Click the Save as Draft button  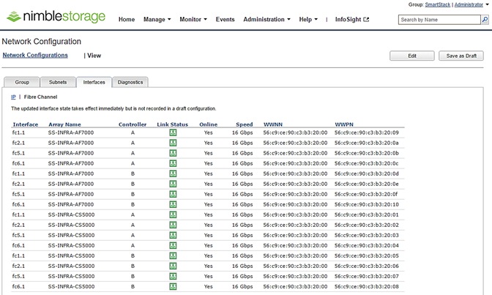461,56
